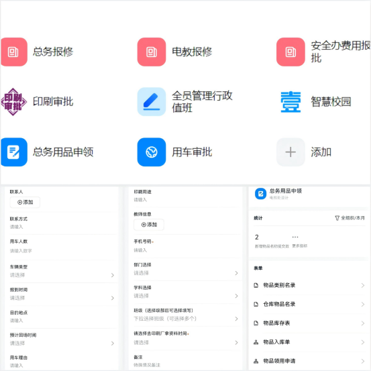Open the 智慧校园 blue icon

click(x=290, y=102)
